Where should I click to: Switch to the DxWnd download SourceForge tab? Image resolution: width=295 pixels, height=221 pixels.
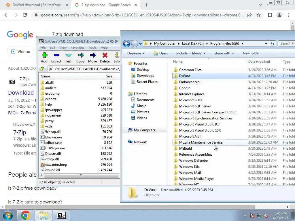(37, 5)
